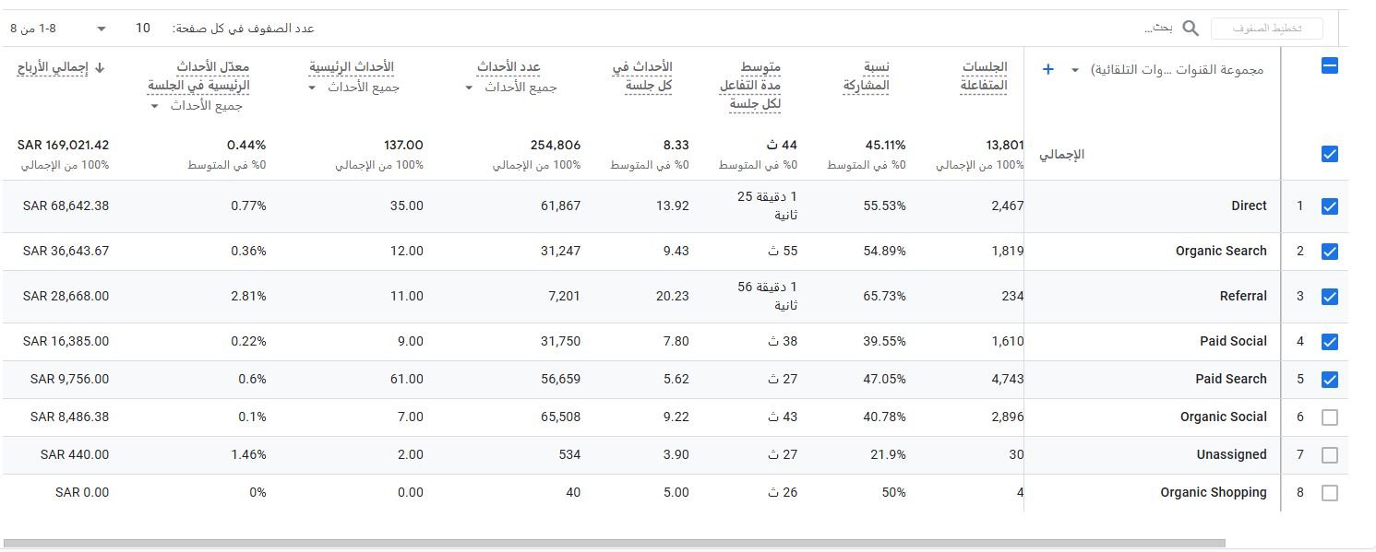Tick the Unassigned row checkbox

1330,455
